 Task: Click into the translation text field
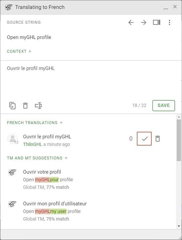[x=91, y=80]
